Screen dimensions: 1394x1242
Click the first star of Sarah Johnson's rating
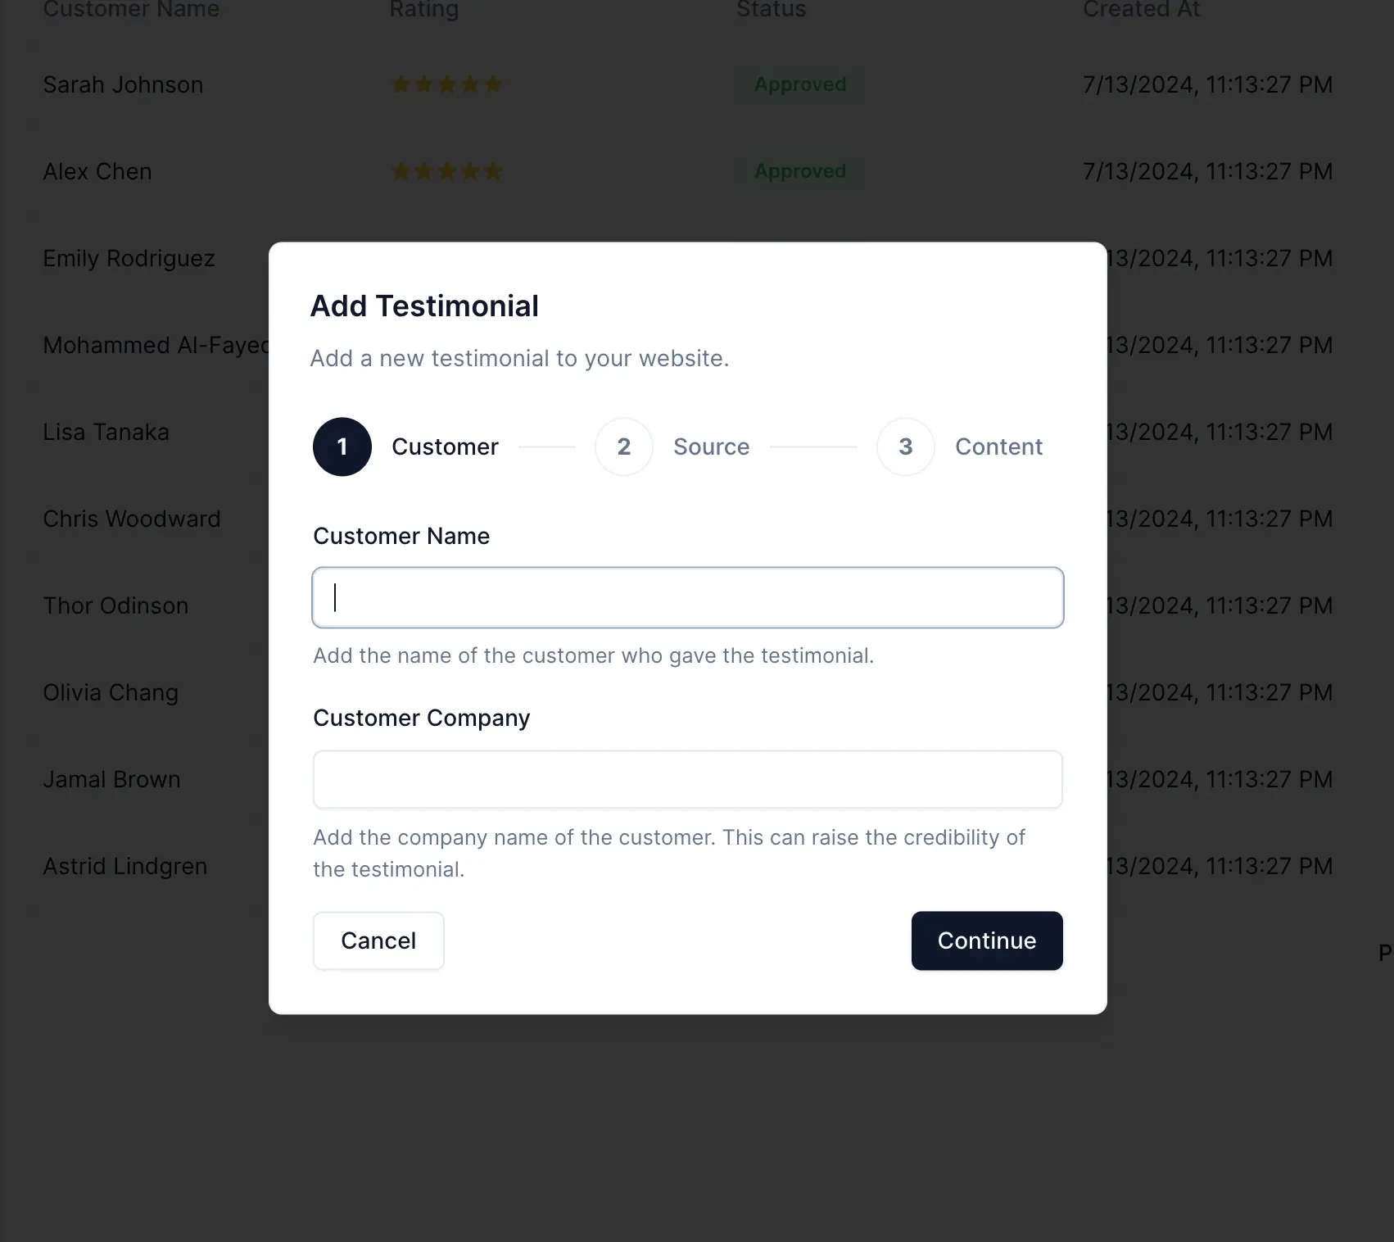401,84
